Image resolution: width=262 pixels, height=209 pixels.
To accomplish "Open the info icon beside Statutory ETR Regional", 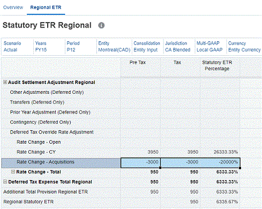I will click(101, 25).
